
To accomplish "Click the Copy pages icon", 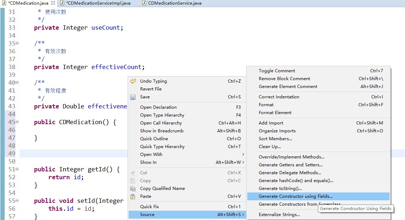I will pos(132,180).
